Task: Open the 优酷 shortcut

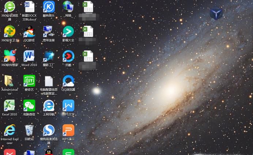Action: 68,56
